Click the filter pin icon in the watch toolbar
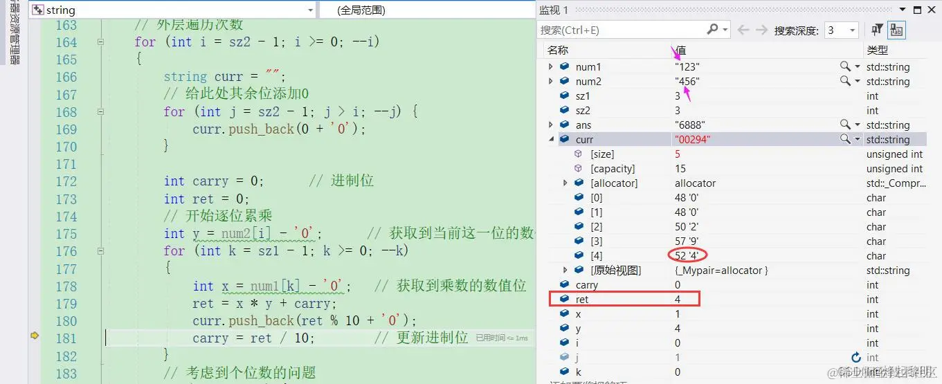The image size is (942, 384). [x=878, y=30]
